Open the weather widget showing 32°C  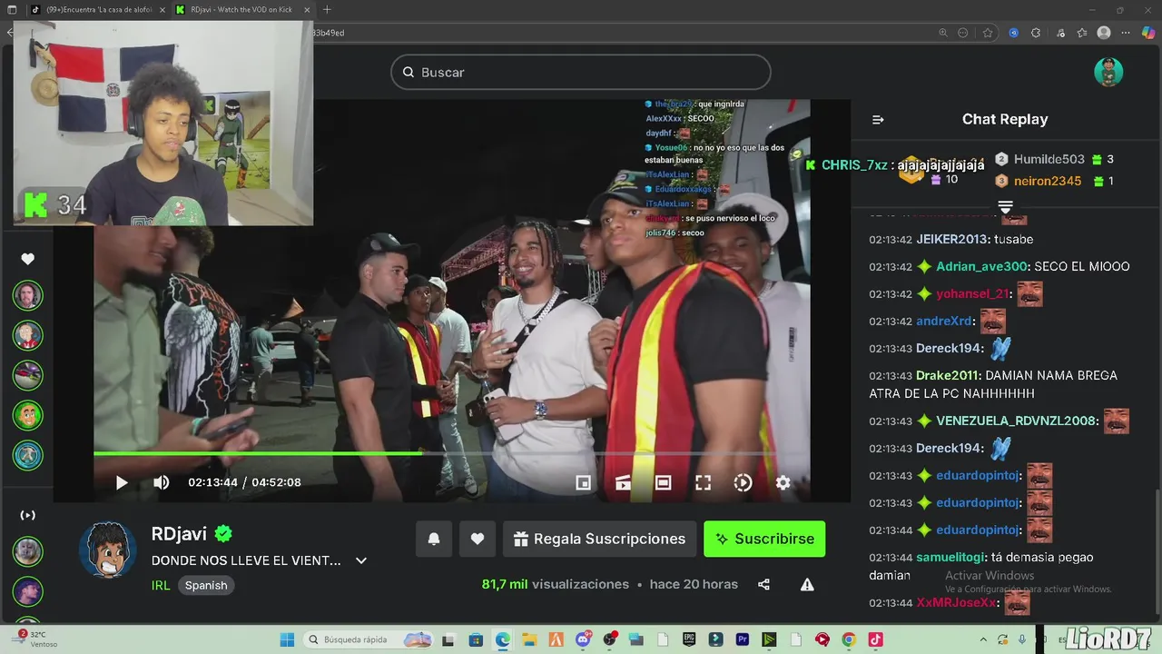(36, 639)
